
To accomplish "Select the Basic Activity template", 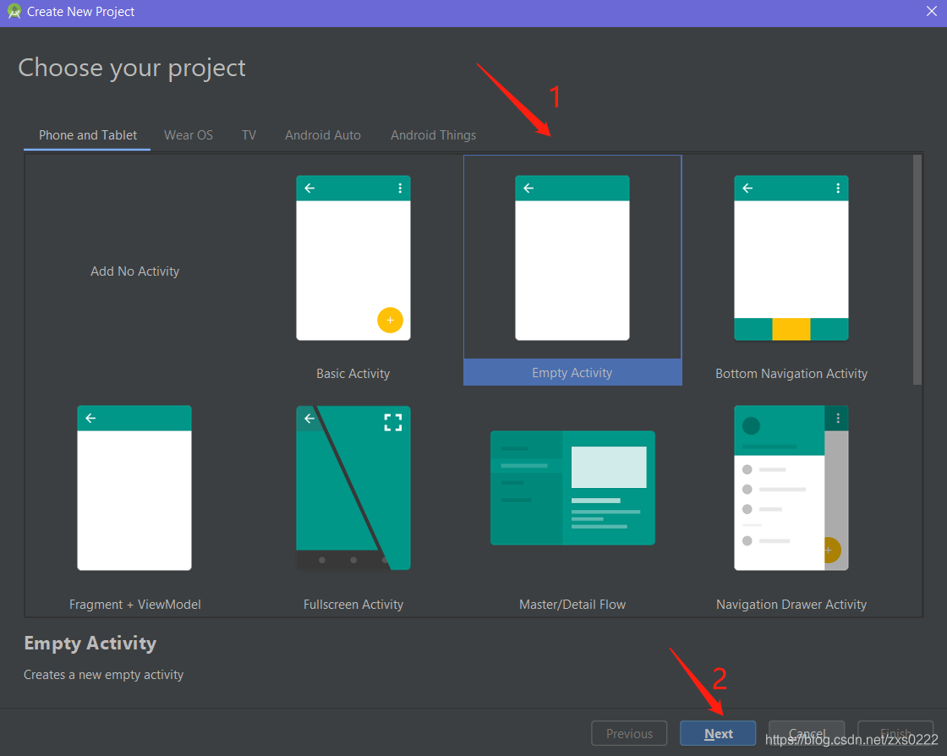I will pyautogui.click(x=353, y=271).
